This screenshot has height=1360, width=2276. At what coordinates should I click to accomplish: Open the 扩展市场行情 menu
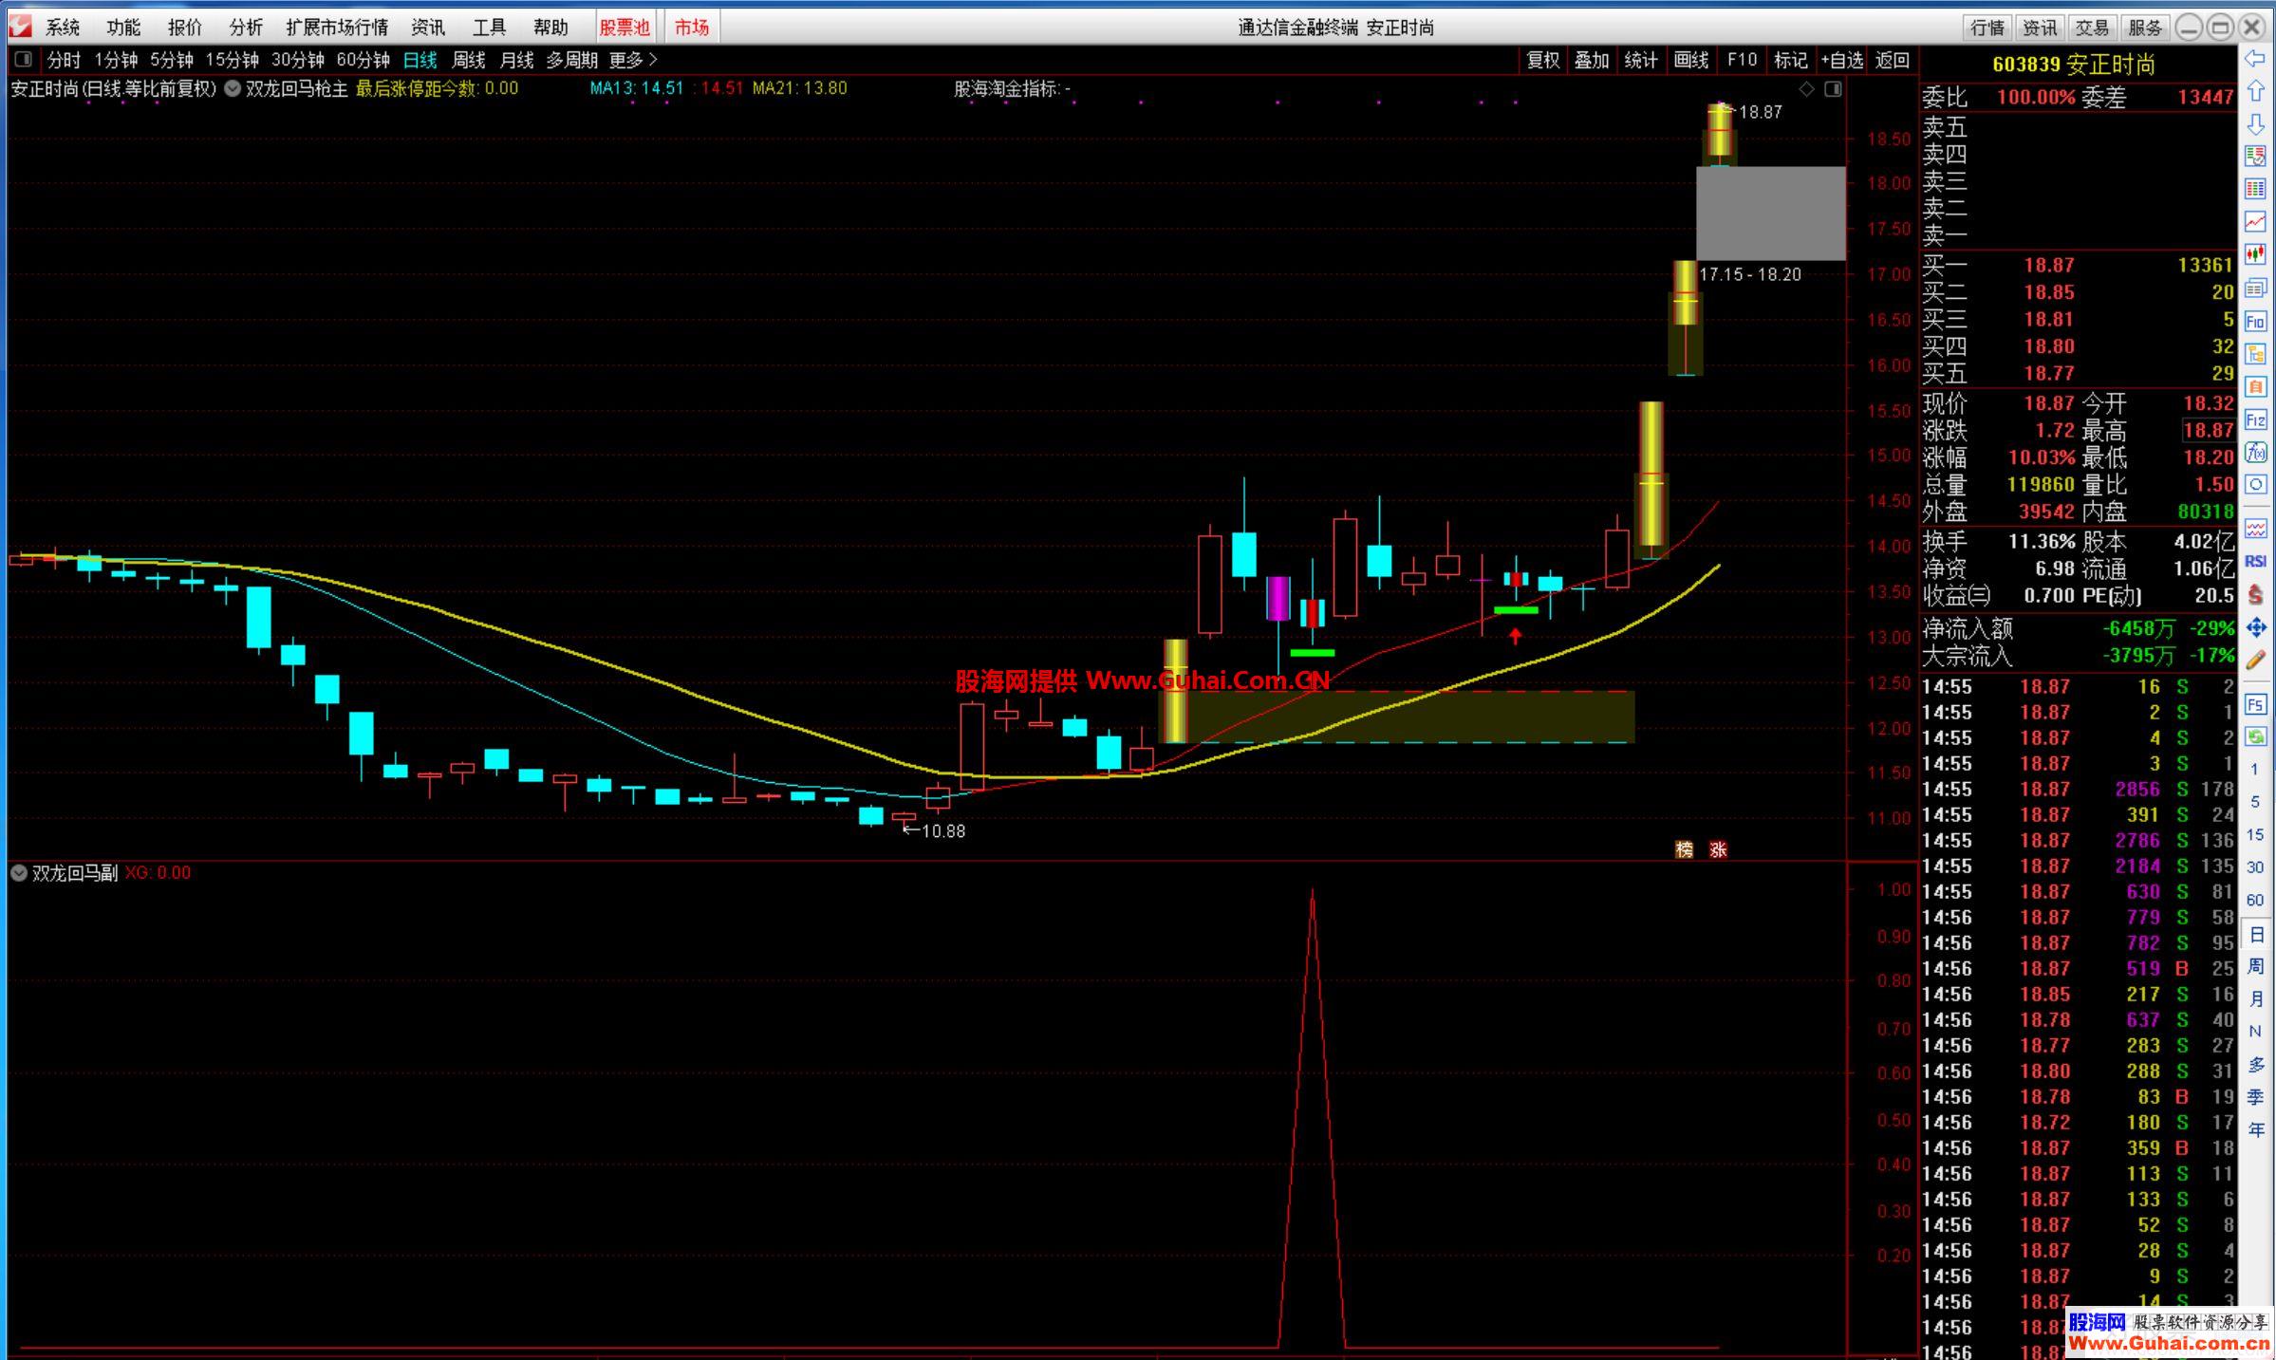[x=337, y=28]
